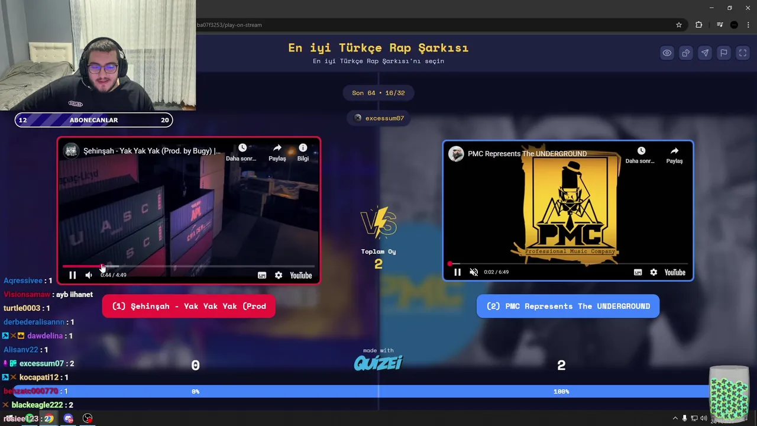Open settings gear on the PMC video

[x=654, y=272]
